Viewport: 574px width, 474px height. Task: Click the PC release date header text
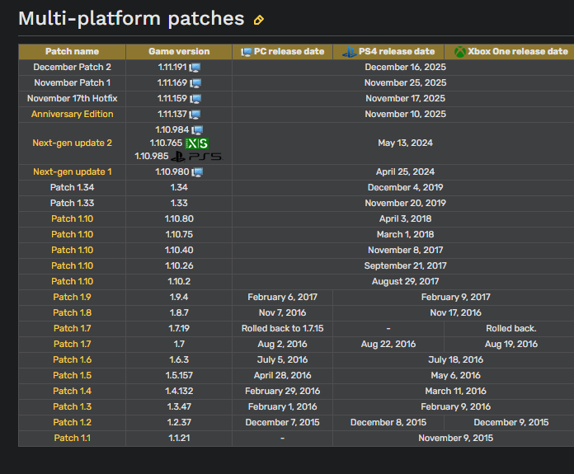(289, 52)
